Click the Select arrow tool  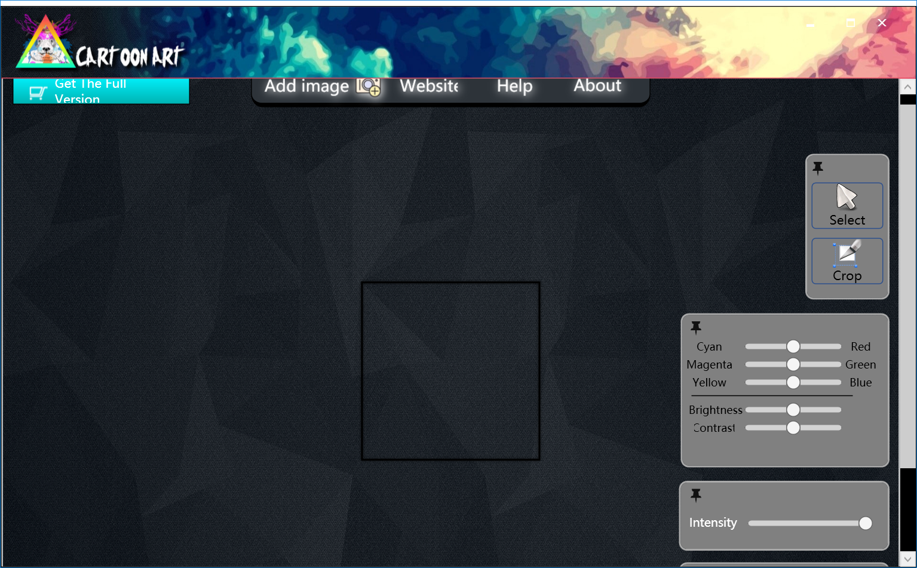[847, 205]
